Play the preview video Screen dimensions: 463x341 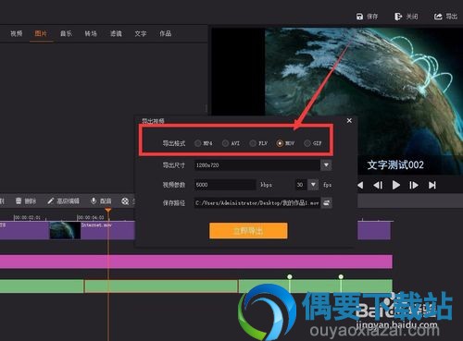click(396, 185)
